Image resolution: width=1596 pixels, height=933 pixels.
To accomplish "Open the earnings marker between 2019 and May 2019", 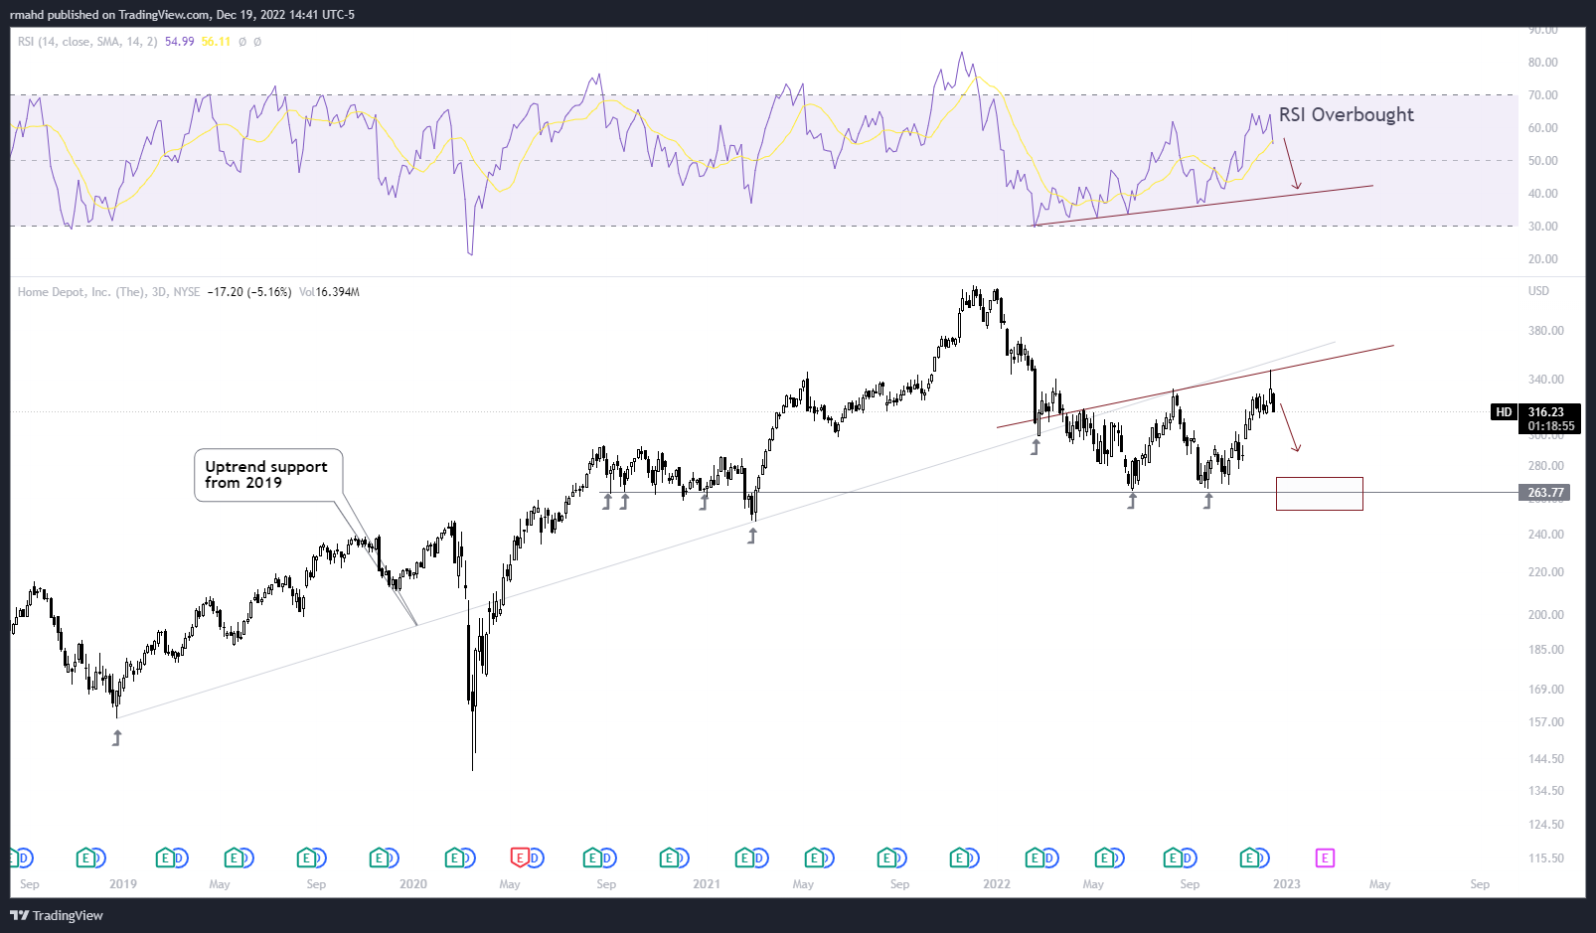I will 166,857.
